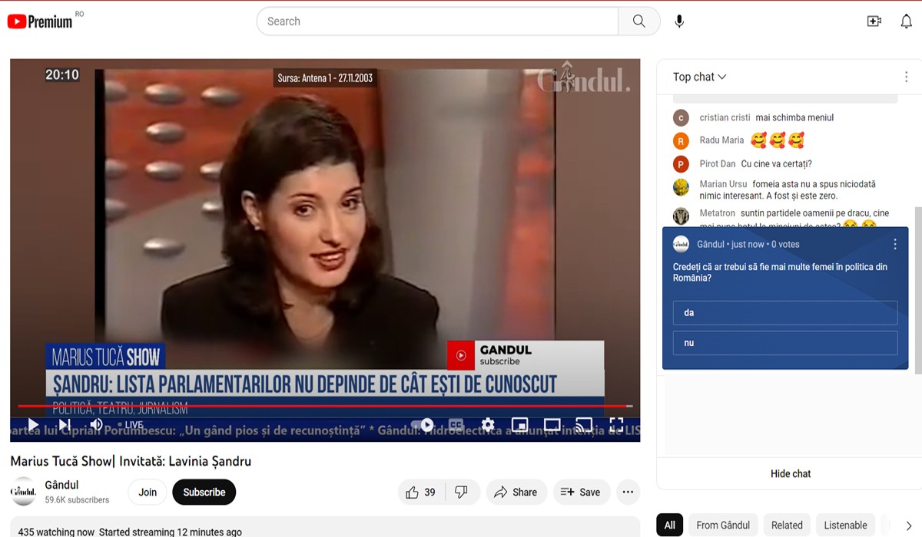922x537 pixels.
Task: Click the Gandul subscribe overlay in the video
Action: pos(526,355)
